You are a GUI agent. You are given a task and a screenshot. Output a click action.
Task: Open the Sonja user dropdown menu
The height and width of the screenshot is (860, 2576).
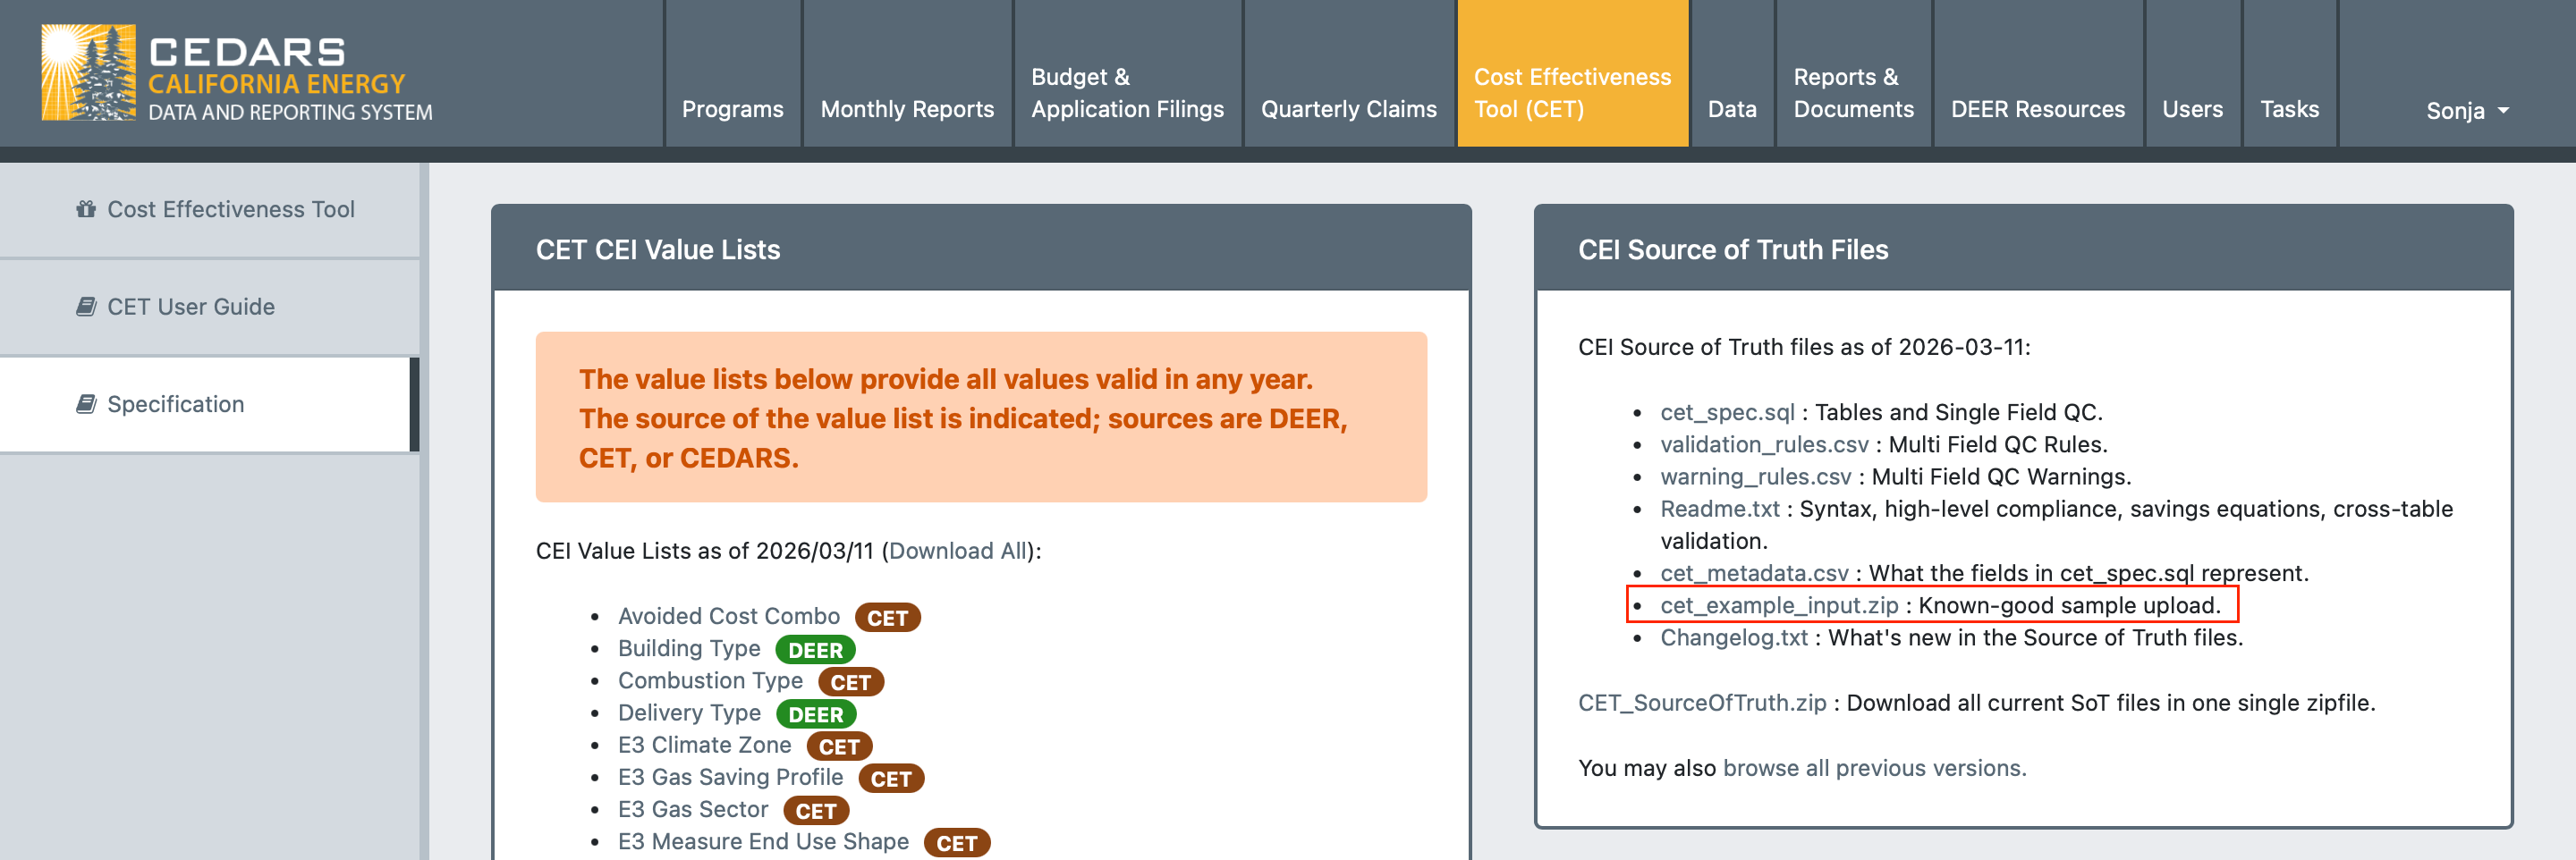click(x=2466, y=110)
